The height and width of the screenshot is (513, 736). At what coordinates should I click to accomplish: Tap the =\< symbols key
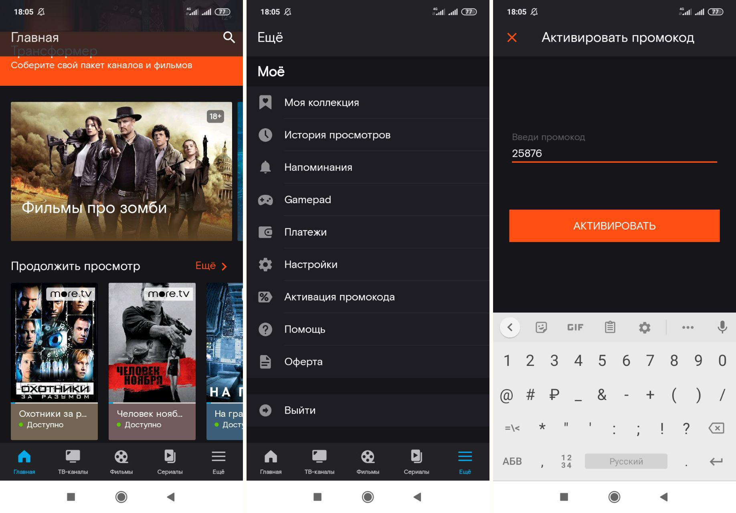tap(512, 428)
